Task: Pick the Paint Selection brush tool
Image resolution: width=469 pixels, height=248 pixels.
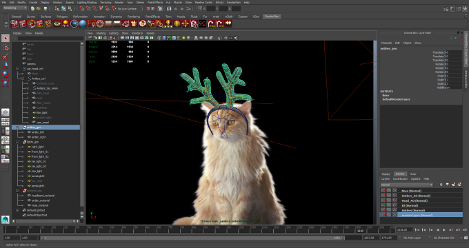Action: 5,56
